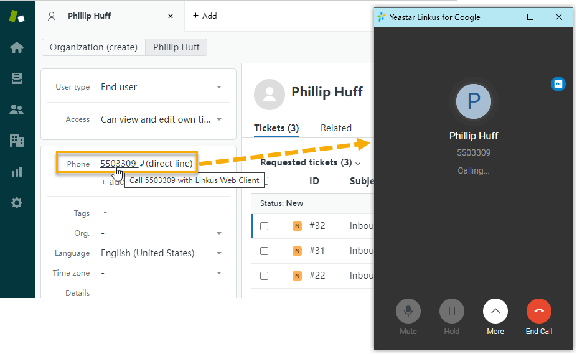Open the Reporting bar chart icon
Image resolution: width=577 pixels, height=354 pixels.
[17, 172]
